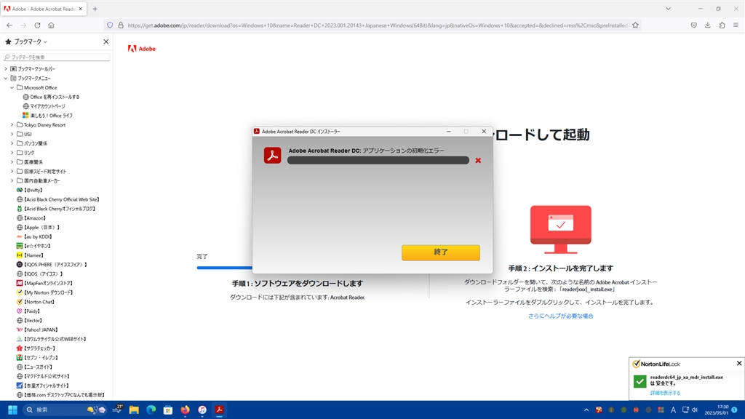Viewport: 745px width, 419px height.
Task: Expand the 国内自動車メーカー folder
Action: (12, 180)
